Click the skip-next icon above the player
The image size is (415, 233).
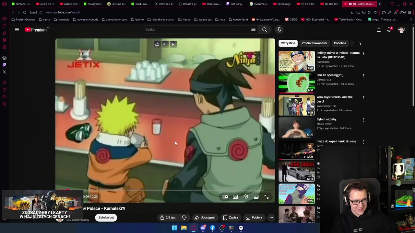173,44
